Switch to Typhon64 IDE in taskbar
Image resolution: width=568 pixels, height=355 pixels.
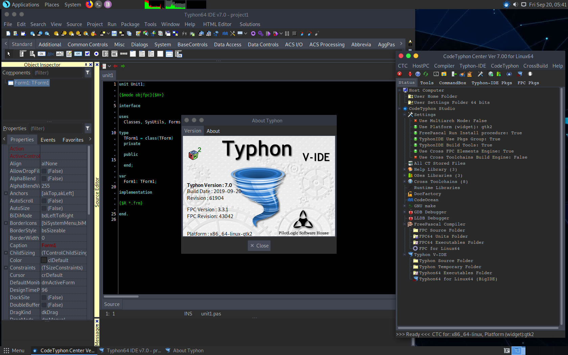coord(130,351)
